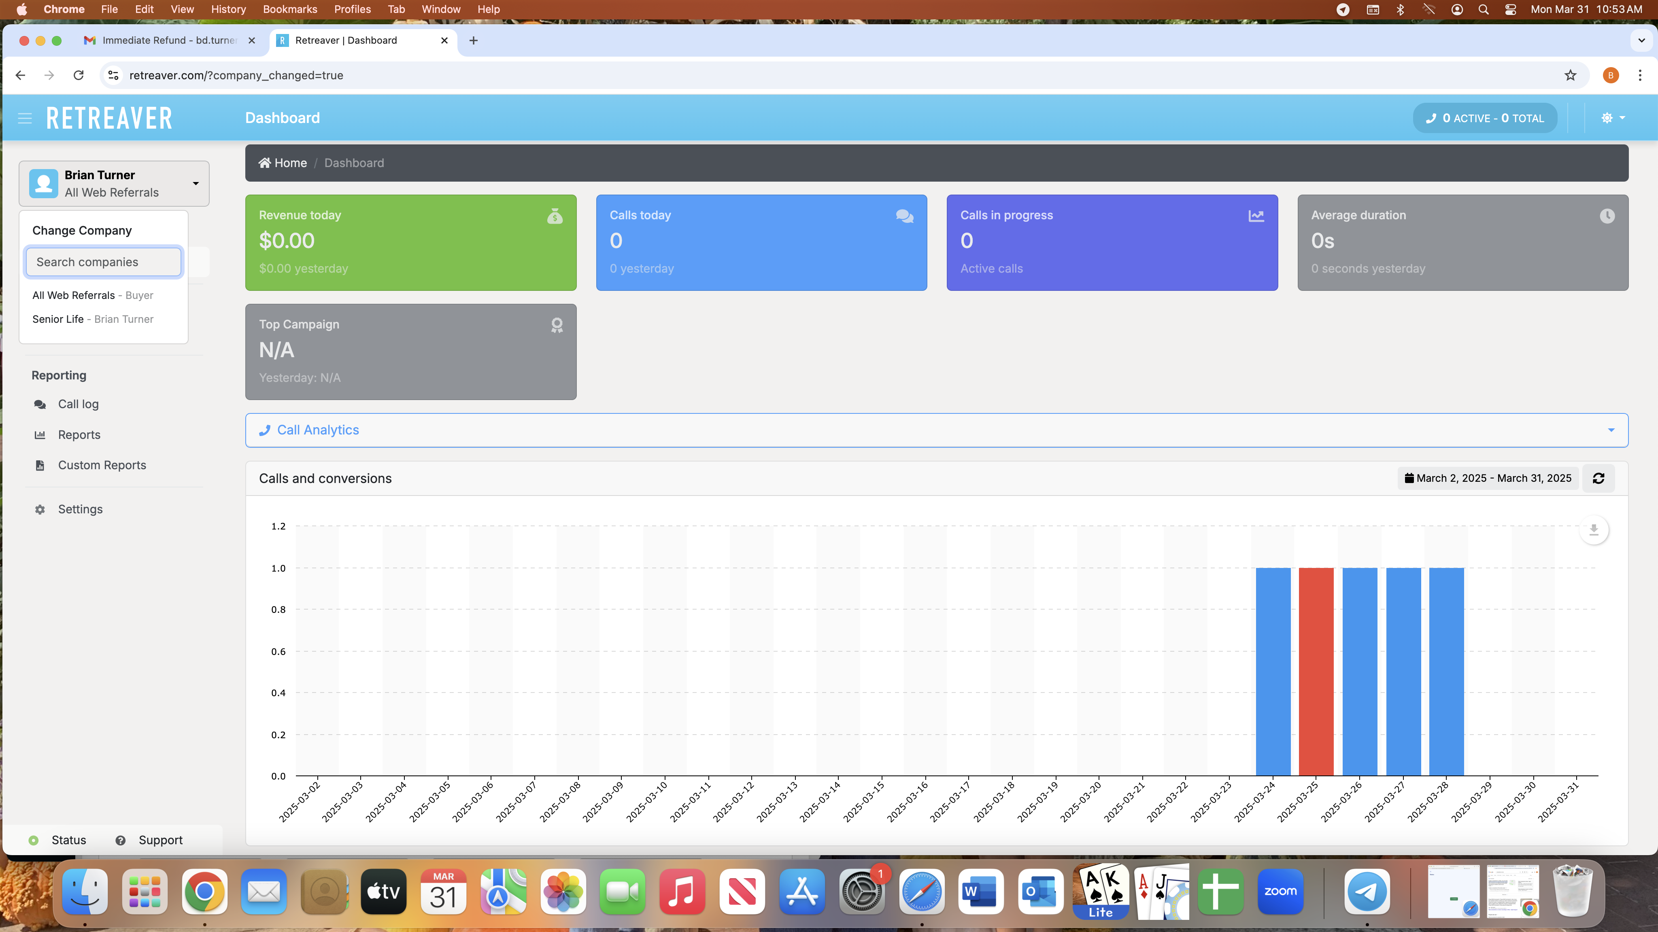The image size is (1658, 932).
Task: Open a new Chrome tab
Action: tap(473, 40)
